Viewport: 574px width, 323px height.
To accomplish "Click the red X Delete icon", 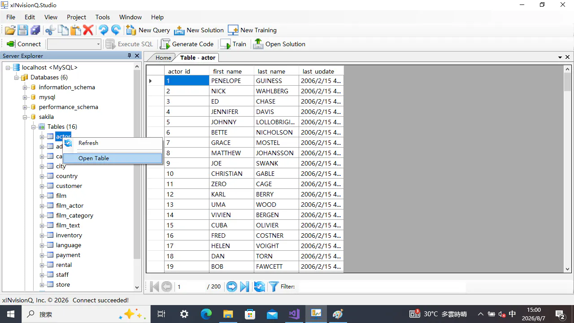I will [x=88, y=30].
